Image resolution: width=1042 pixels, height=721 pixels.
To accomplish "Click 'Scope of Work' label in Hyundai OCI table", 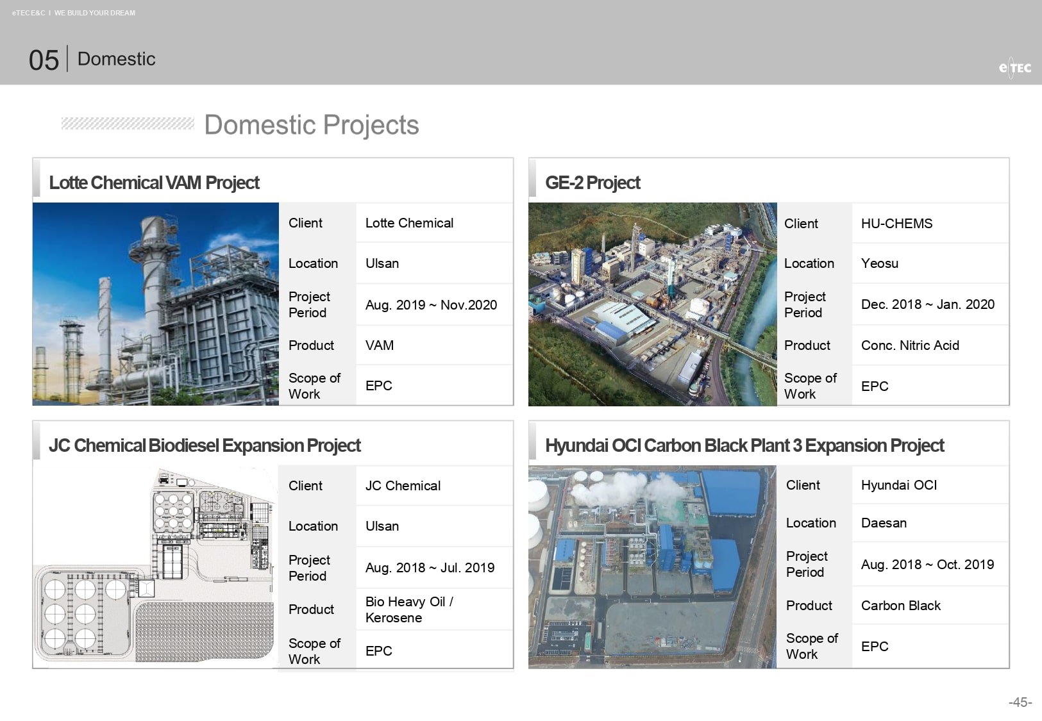I will click(812, 646).
